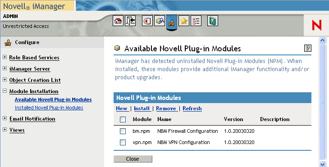Expand the Email Notification node
The height and width of the screenshot is (167, 329).
click(5, 118)
